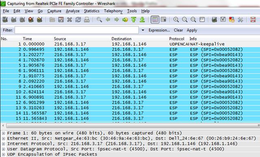Zoom in packet text icon

coord(176,20)
